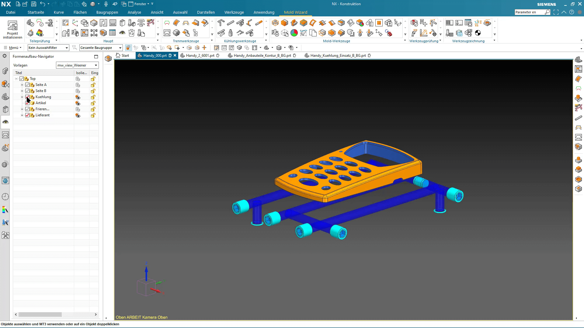Open the Datei menu
Image resolution: width=584 pixels, height=328 pixels.
[11, 12]
